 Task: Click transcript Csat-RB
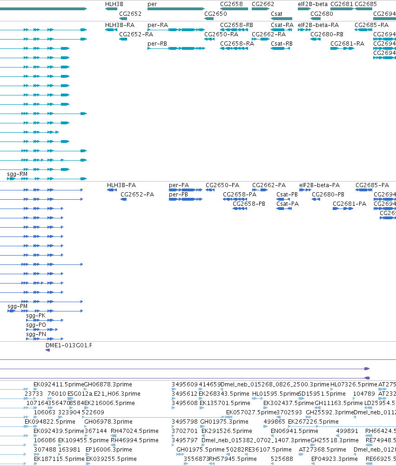282,44
